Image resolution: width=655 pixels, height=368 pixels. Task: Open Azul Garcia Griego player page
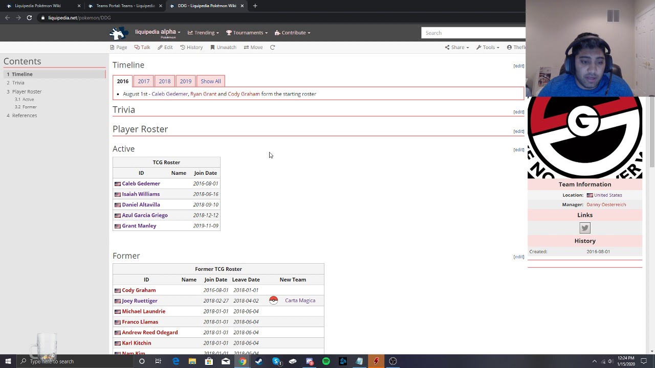point(145,215)
